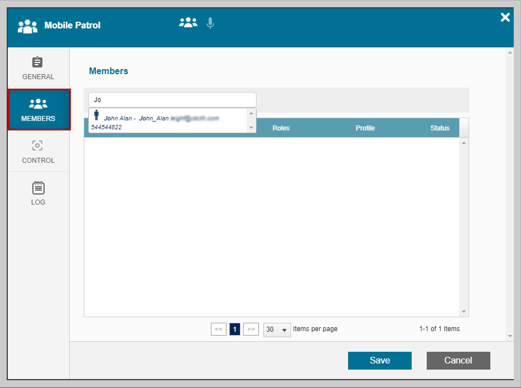Click the group members icon in header
521x388 pixels.
point(188,23)
